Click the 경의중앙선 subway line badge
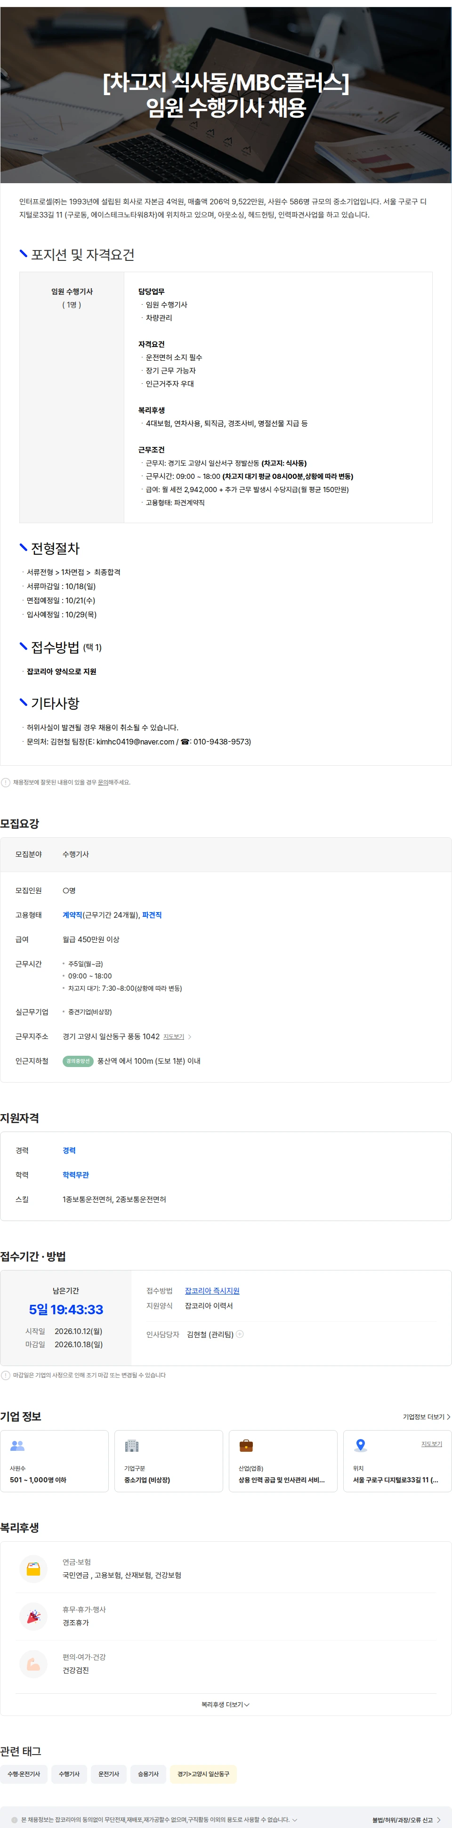Screen dimensions: 452x1828 (x=78, y=1061)
